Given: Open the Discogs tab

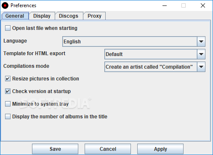Looking at the screenshot, I should tap(69, 16).
